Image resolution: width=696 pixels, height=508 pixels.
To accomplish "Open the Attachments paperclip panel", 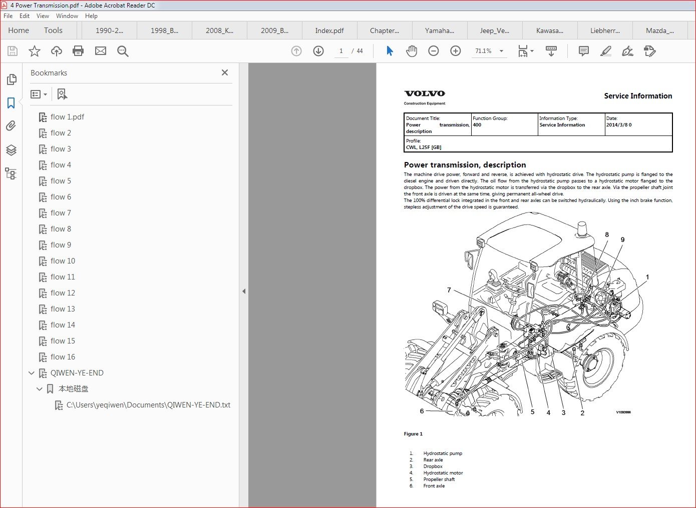I will click(x=11, y=126).
